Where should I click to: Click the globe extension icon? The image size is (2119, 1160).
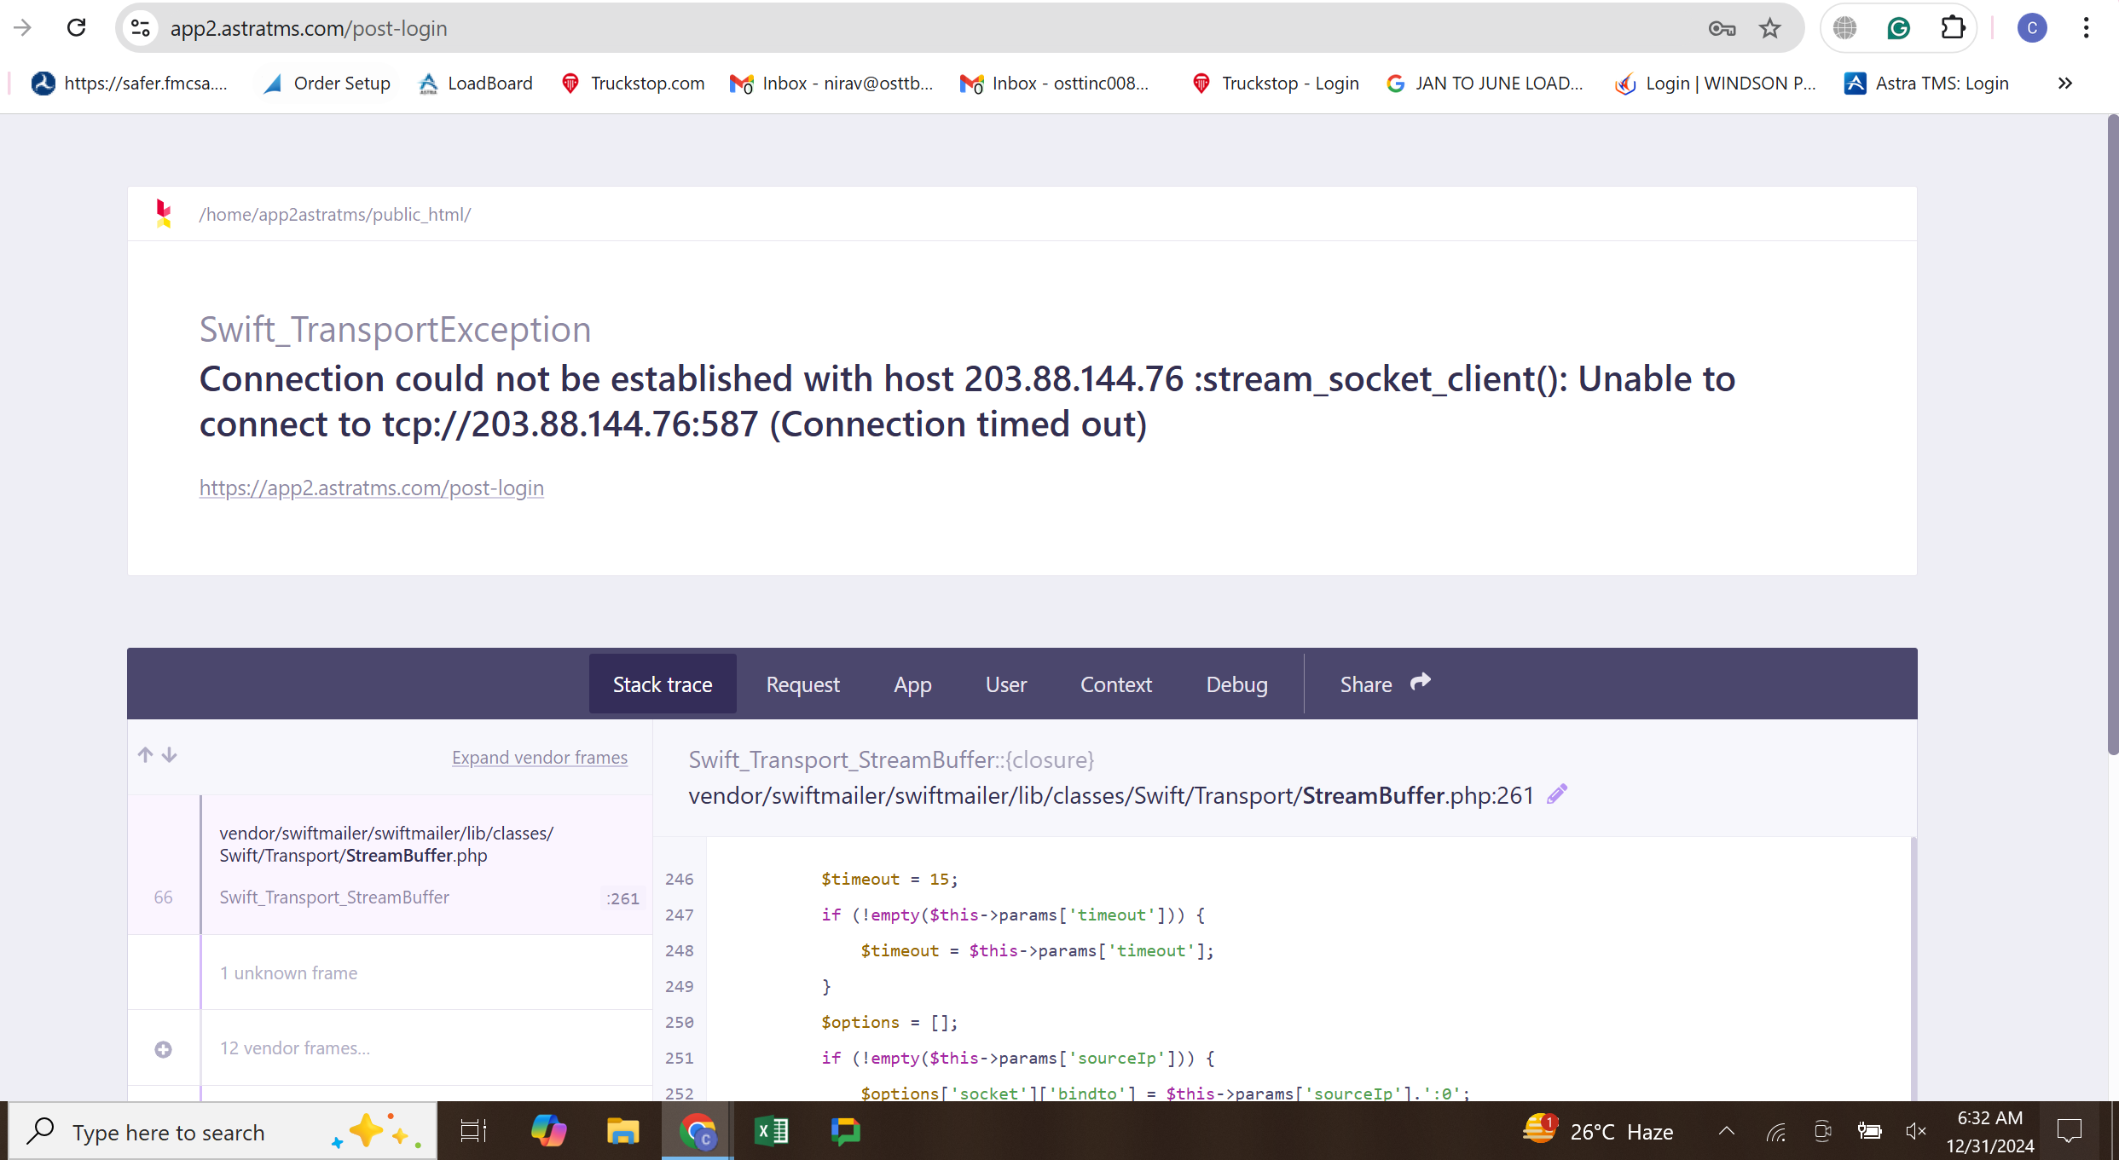point(1844,28)
